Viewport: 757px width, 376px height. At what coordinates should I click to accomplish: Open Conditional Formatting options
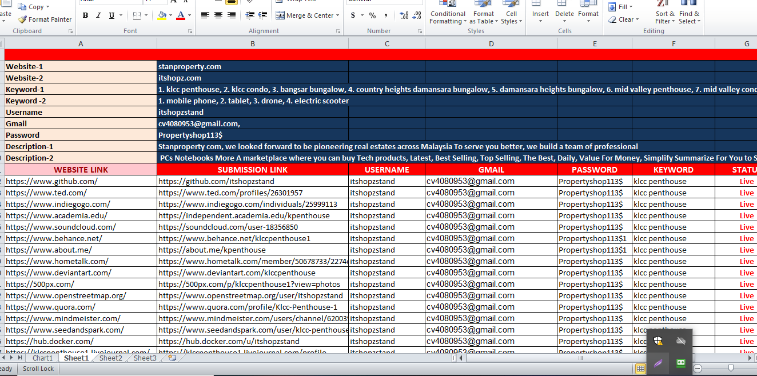[448, 15]
